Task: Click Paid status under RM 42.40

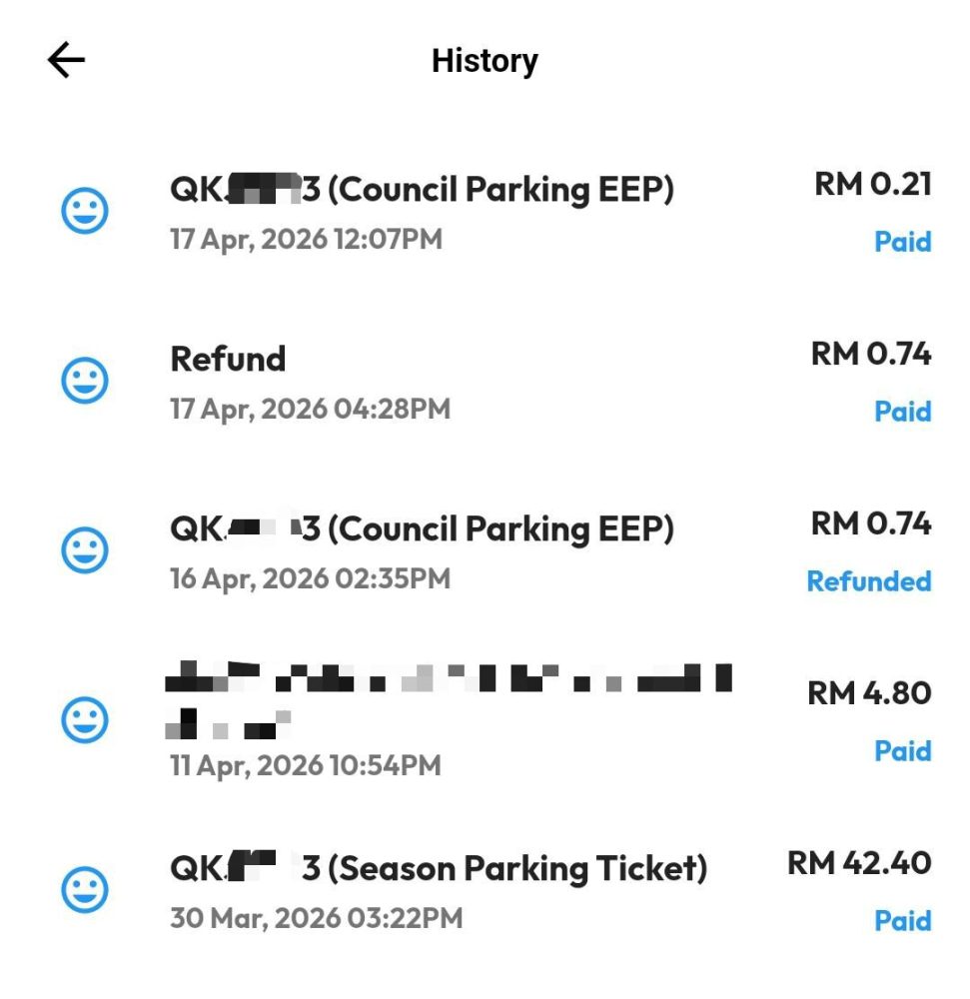Action: point(902,920)
